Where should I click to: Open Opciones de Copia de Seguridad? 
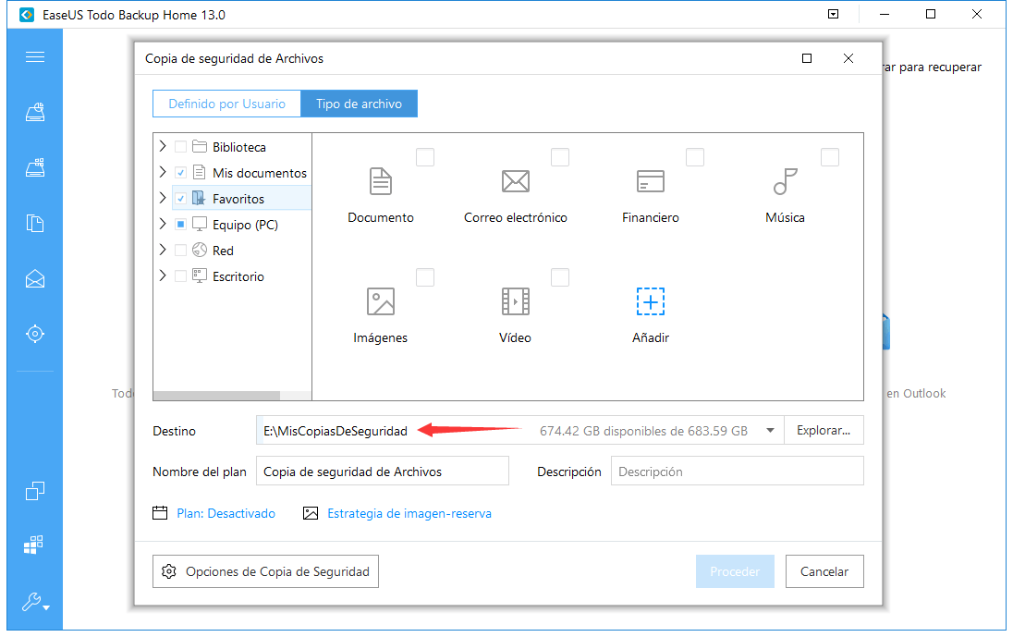click(x=265, y=571)
